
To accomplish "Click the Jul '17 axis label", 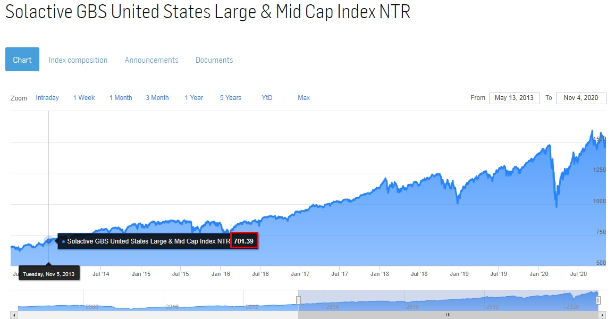I will click(x=340, y=274).
